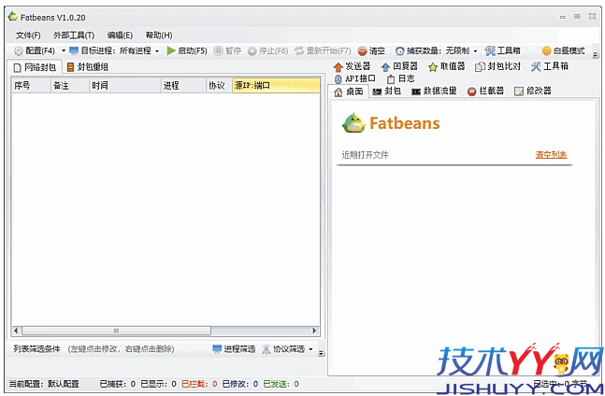Image resolution: width=605 pixels, height=396 pixels.
Task: Open the 外部工具(T) menu
Action: pyautogui.click(x=74, y=35)
